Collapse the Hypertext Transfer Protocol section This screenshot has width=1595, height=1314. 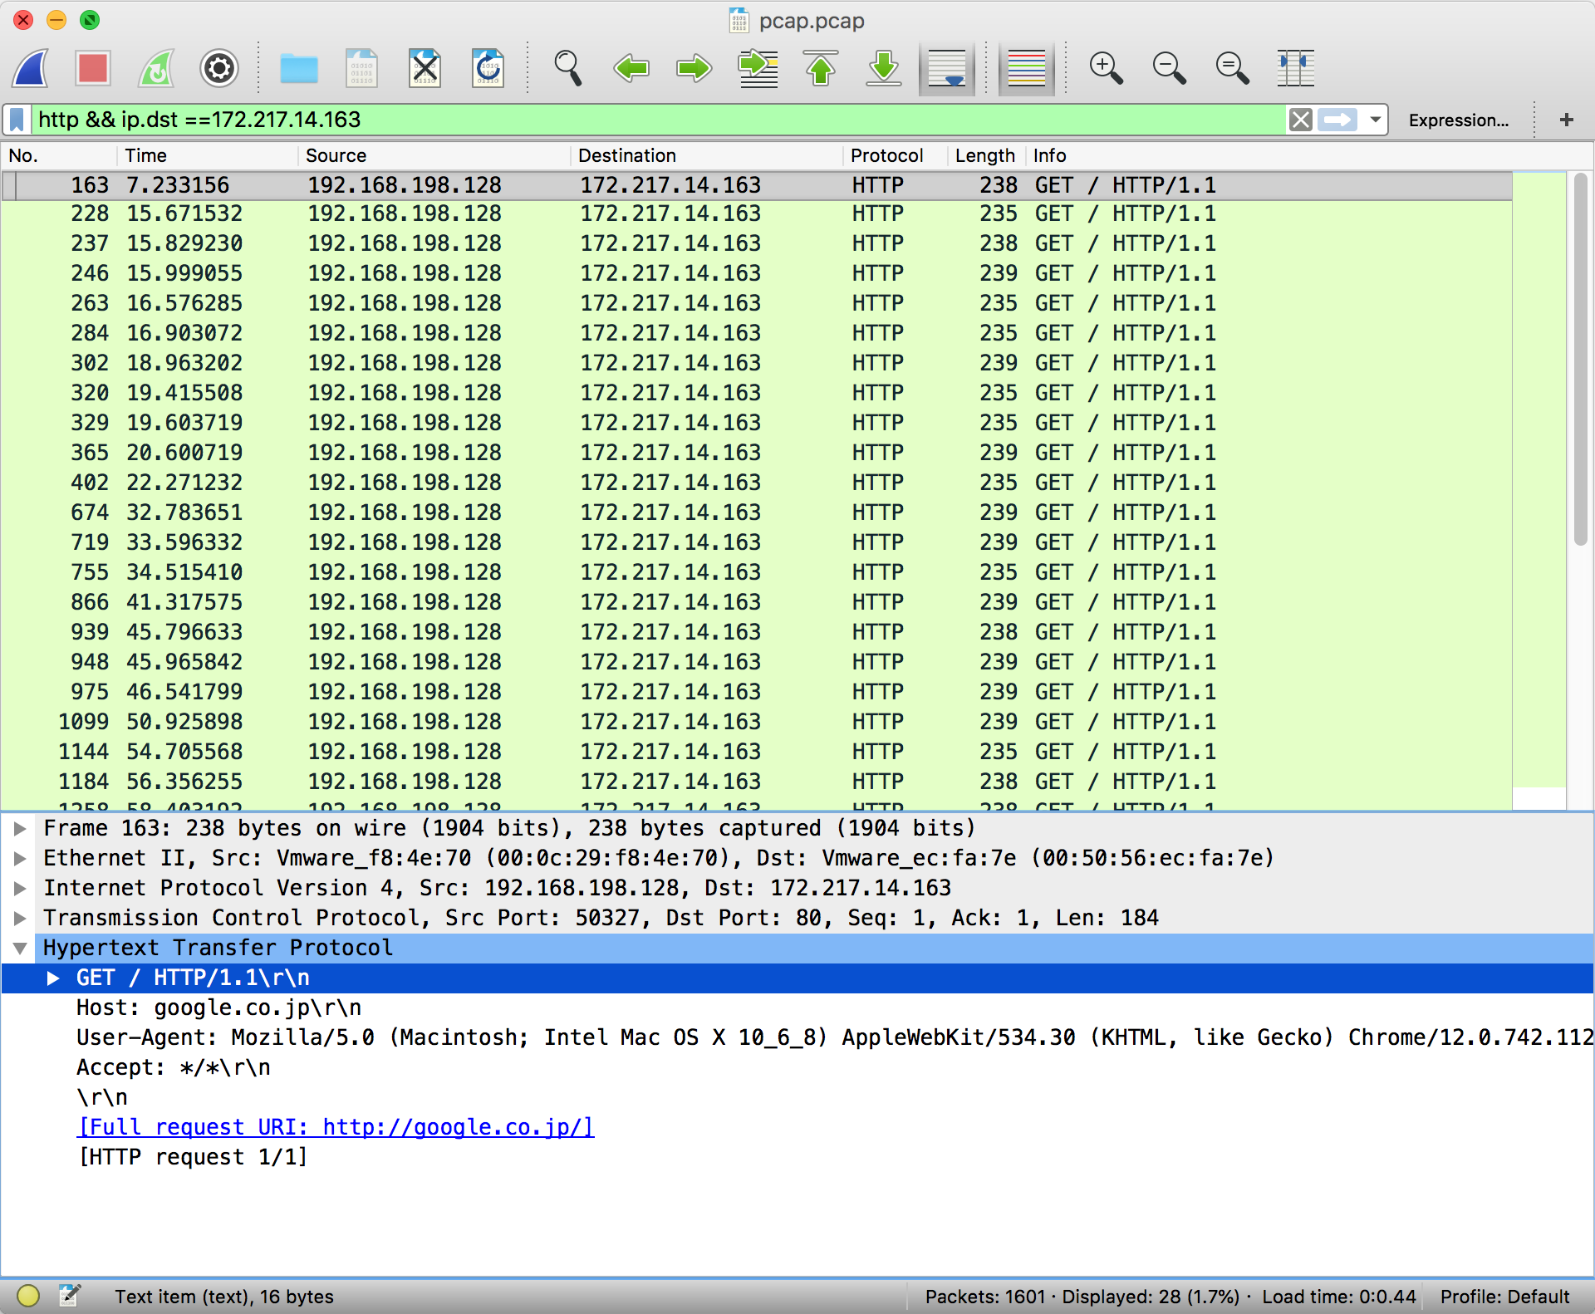(19, 948)
